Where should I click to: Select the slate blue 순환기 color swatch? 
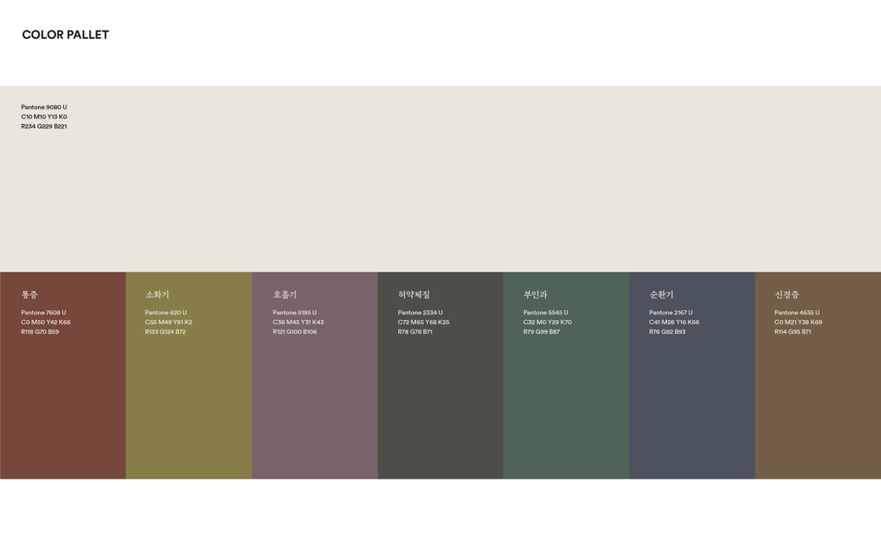tap(692, 376)
